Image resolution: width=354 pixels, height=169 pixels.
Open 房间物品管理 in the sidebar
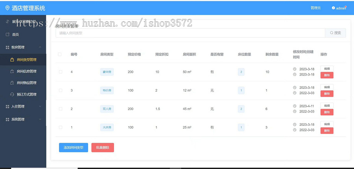point(23,83)
